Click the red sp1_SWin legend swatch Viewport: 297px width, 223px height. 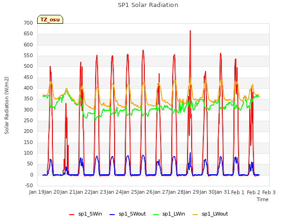tap(72, 215)
